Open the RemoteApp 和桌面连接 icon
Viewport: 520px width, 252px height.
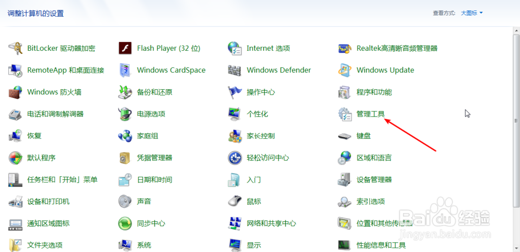coord(15,70)
